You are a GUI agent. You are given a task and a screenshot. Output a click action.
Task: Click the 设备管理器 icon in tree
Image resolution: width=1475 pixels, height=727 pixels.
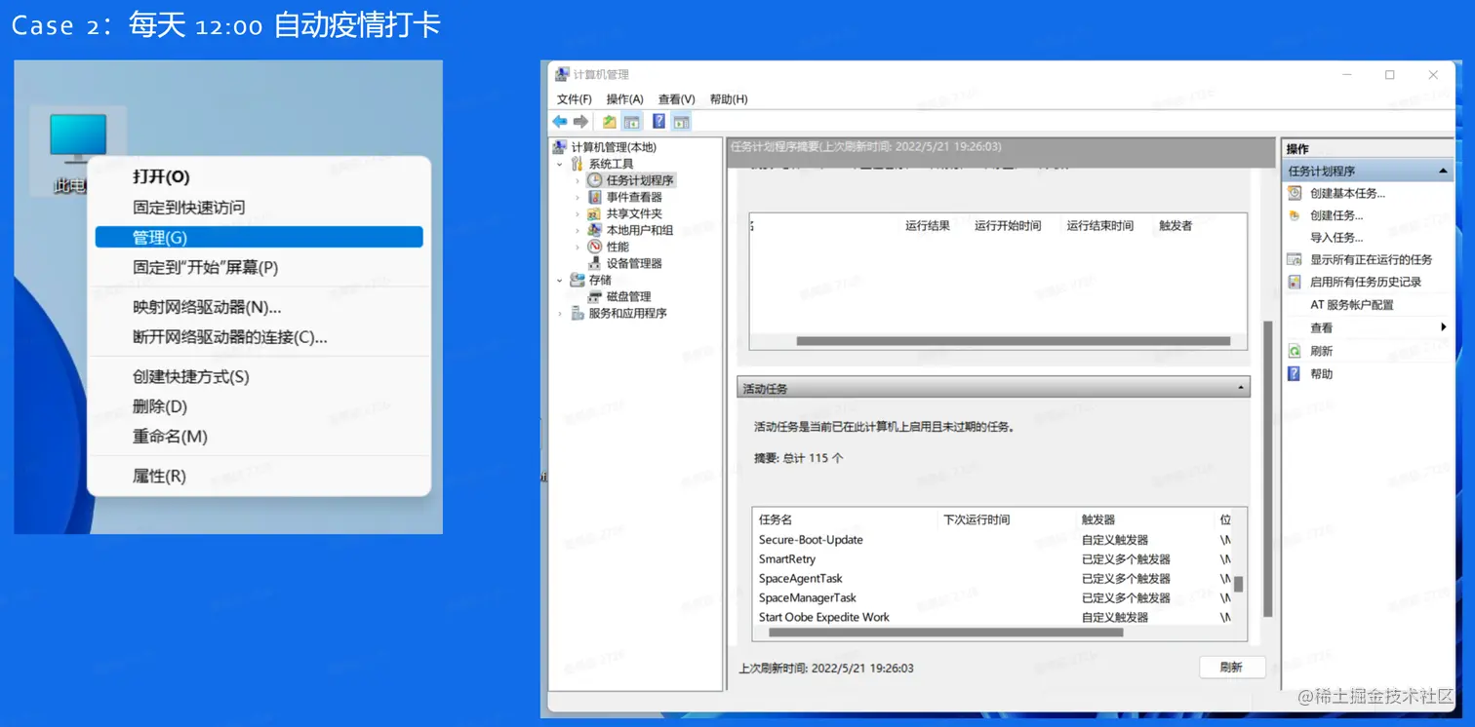[595, 263]
